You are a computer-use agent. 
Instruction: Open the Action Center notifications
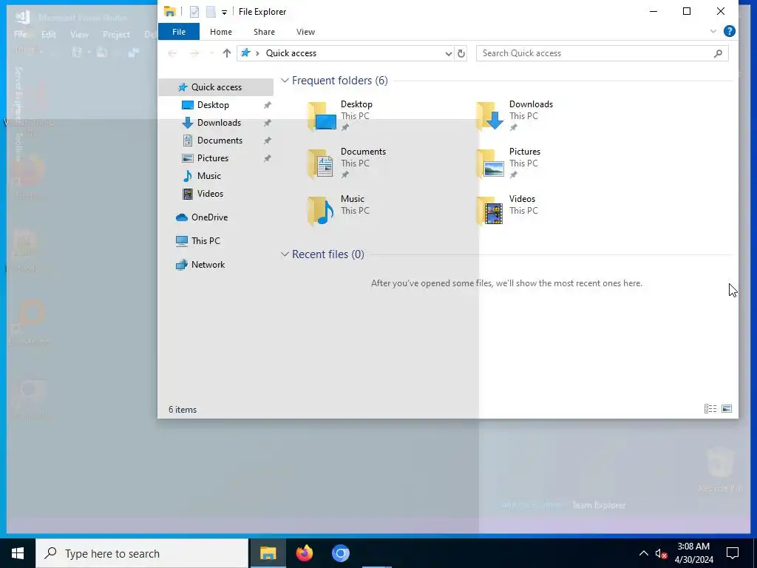tap(733, 553)
